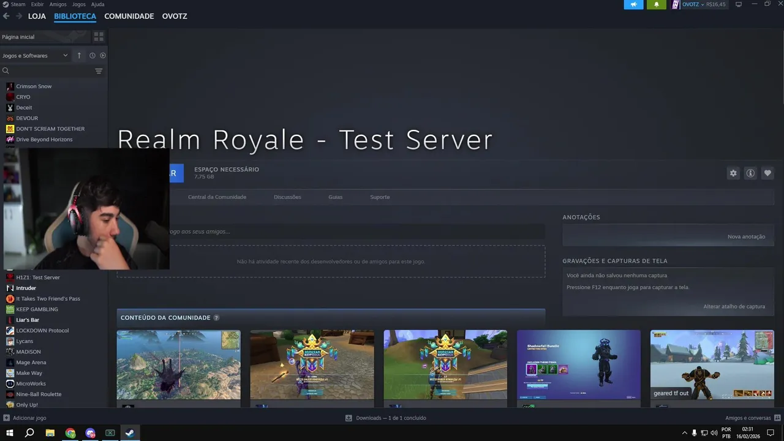Favorite the game with heart icon
Screen dimensions: 784x441
coord(767,173)
